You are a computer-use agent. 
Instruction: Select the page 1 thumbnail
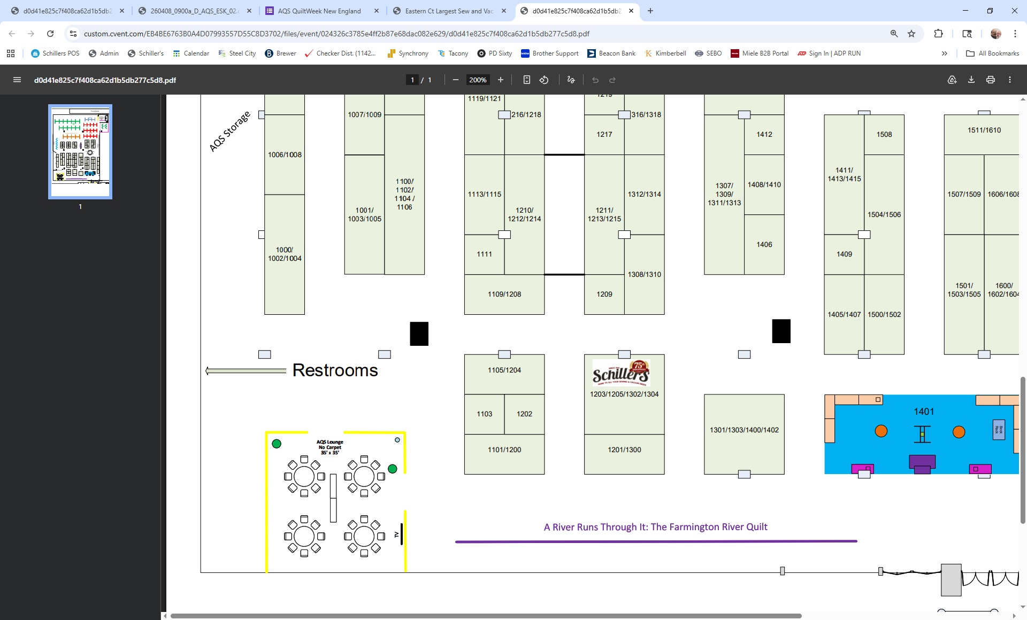pos(80,152)
